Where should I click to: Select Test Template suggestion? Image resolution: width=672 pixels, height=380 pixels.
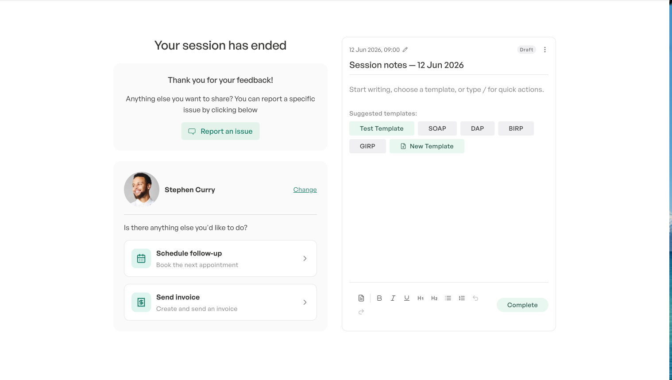tap(382, 128)
